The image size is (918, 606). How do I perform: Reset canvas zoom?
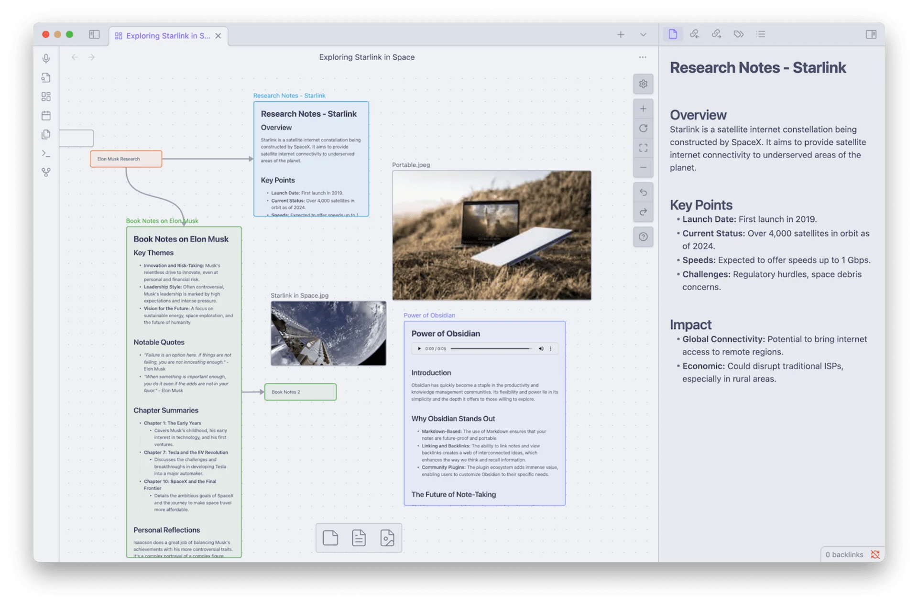click(x=643, y=128)
